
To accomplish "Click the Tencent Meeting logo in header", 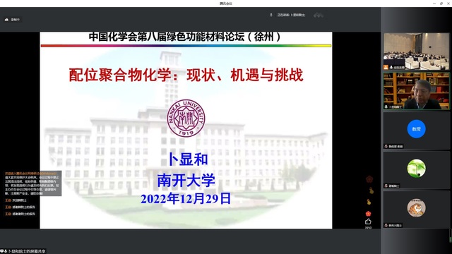I will point(319,15).
